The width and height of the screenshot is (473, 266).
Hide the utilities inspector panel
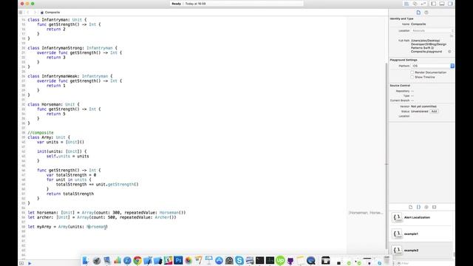tap(450, 4)
